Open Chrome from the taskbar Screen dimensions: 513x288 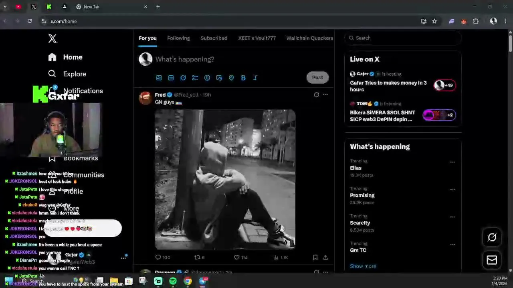click(188, 281)
